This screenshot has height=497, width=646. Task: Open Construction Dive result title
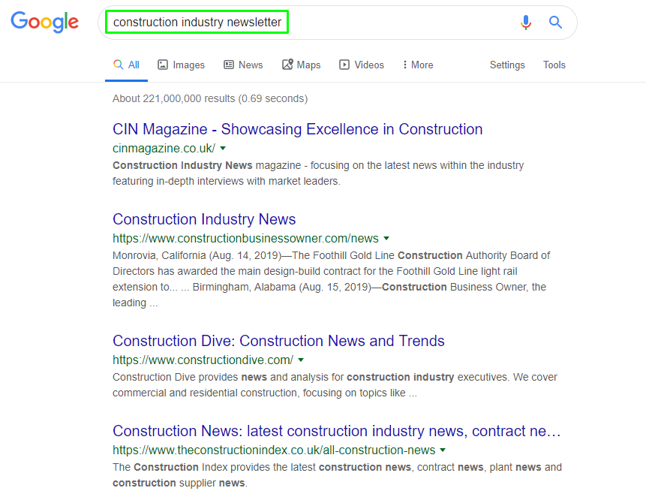pyautogui.click(x=278, y=341)
